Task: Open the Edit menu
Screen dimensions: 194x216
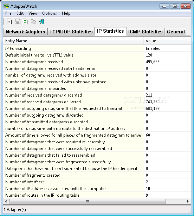Action: [20, 13]
